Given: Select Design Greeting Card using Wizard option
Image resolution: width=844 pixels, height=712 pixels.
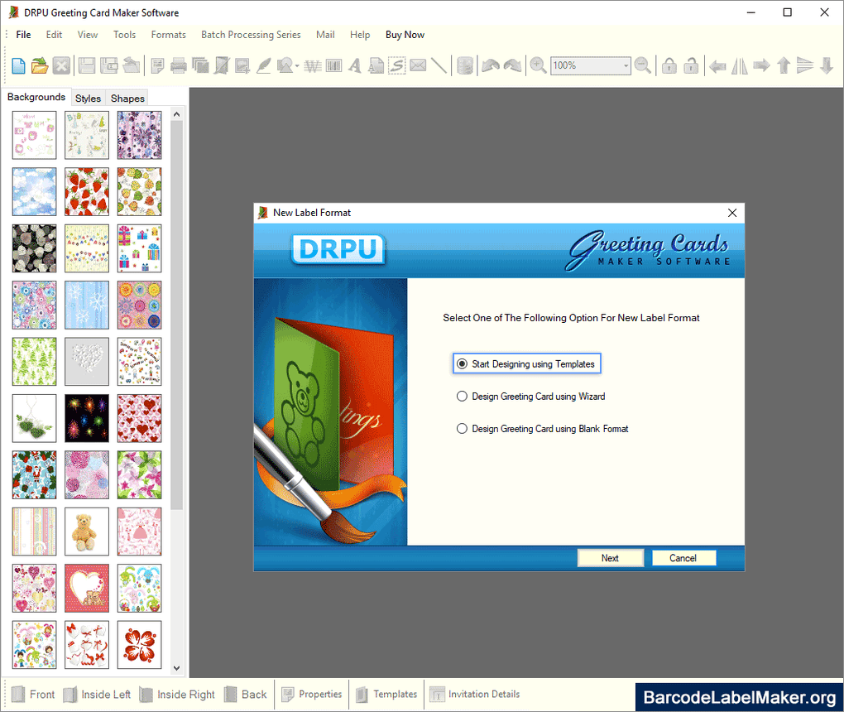Looking at the screenshot, I should (x=530, y=397).
